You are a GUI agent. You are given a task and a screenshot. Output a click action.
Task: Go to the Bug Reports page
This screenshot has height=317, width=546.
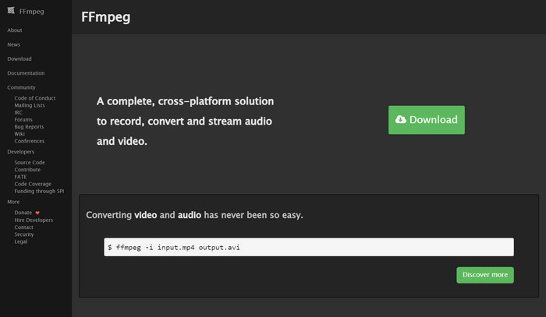click(x=29, y=127)
